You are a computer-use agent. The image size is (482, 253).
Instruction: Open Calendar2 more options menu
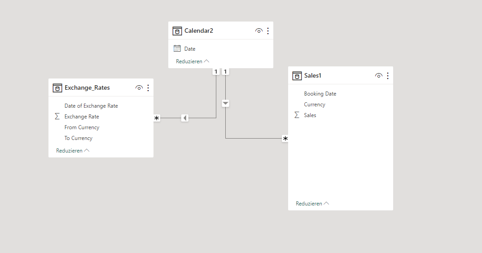(x=268, y=31)
